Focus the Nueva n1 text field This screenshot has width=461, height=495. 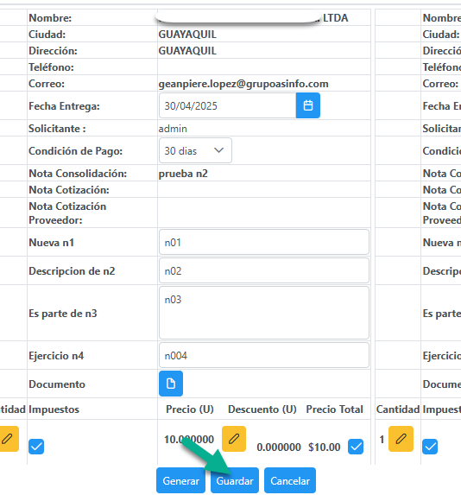click(x=264, y=242)
